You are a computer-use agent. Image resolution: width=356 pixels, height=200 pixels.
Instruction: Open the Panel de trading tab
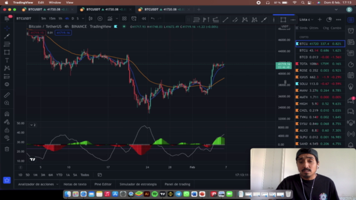coord(177,184)
